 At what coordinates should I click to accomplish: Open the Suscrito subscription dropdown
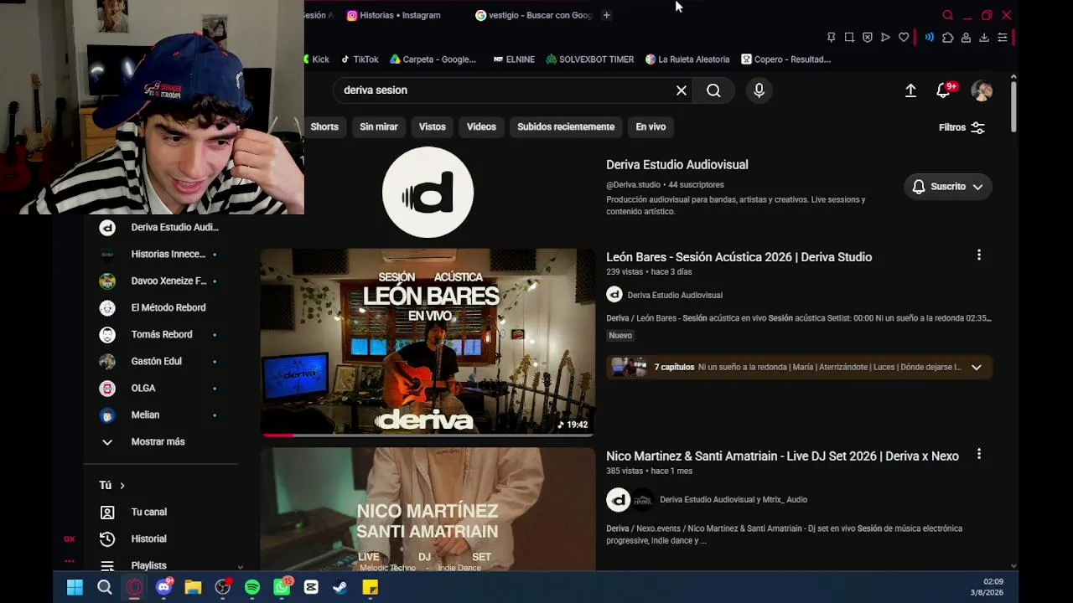[948, 187]
